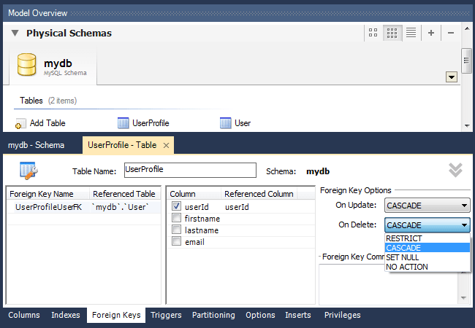
Task: Check the firstname column checkbox
Action: pos(176,218)
